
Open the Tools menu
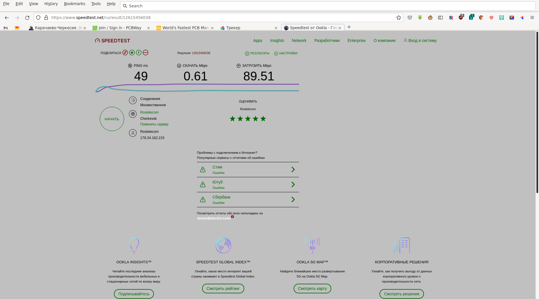coord(96,4)
